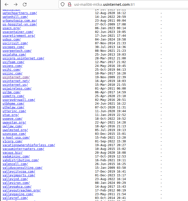Viewport: 188px width, 201px height.
Task: Reload the current page
Action: [x=25, y=5]
